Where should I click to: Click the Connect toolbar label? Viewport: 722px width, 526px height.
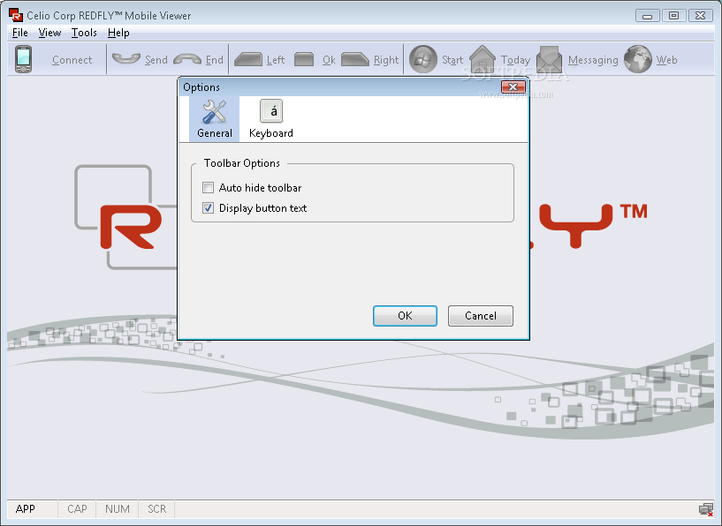coord(72,60)
